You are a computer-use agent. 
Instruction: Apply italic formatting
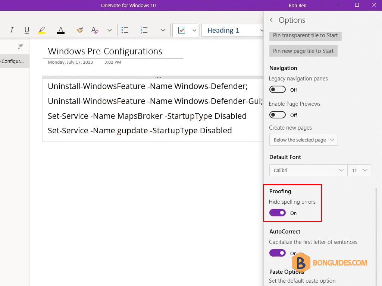12,30
